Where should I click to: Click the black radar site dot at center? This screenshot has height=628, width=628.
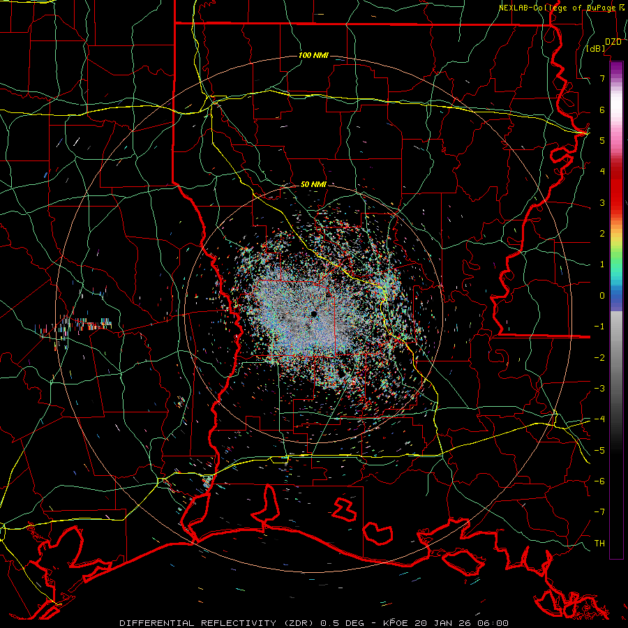314,314
